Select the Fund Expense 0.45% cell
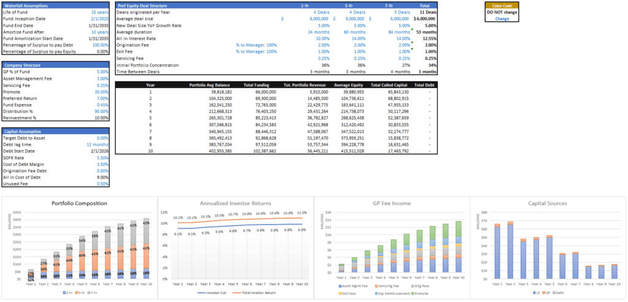 102,105
